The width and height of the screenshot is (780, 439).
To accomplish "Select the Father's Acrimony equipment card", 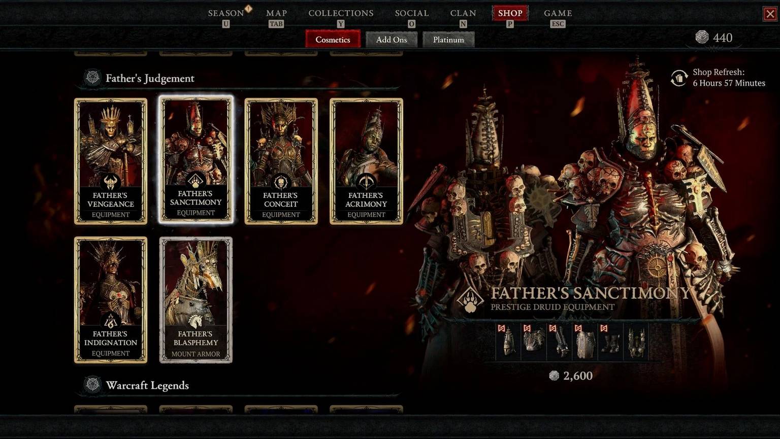I will tap(366, 161).
